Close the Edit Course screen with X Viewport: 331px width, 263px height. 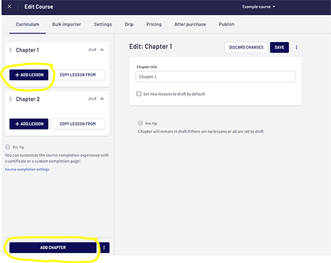[x=9, y=7]
